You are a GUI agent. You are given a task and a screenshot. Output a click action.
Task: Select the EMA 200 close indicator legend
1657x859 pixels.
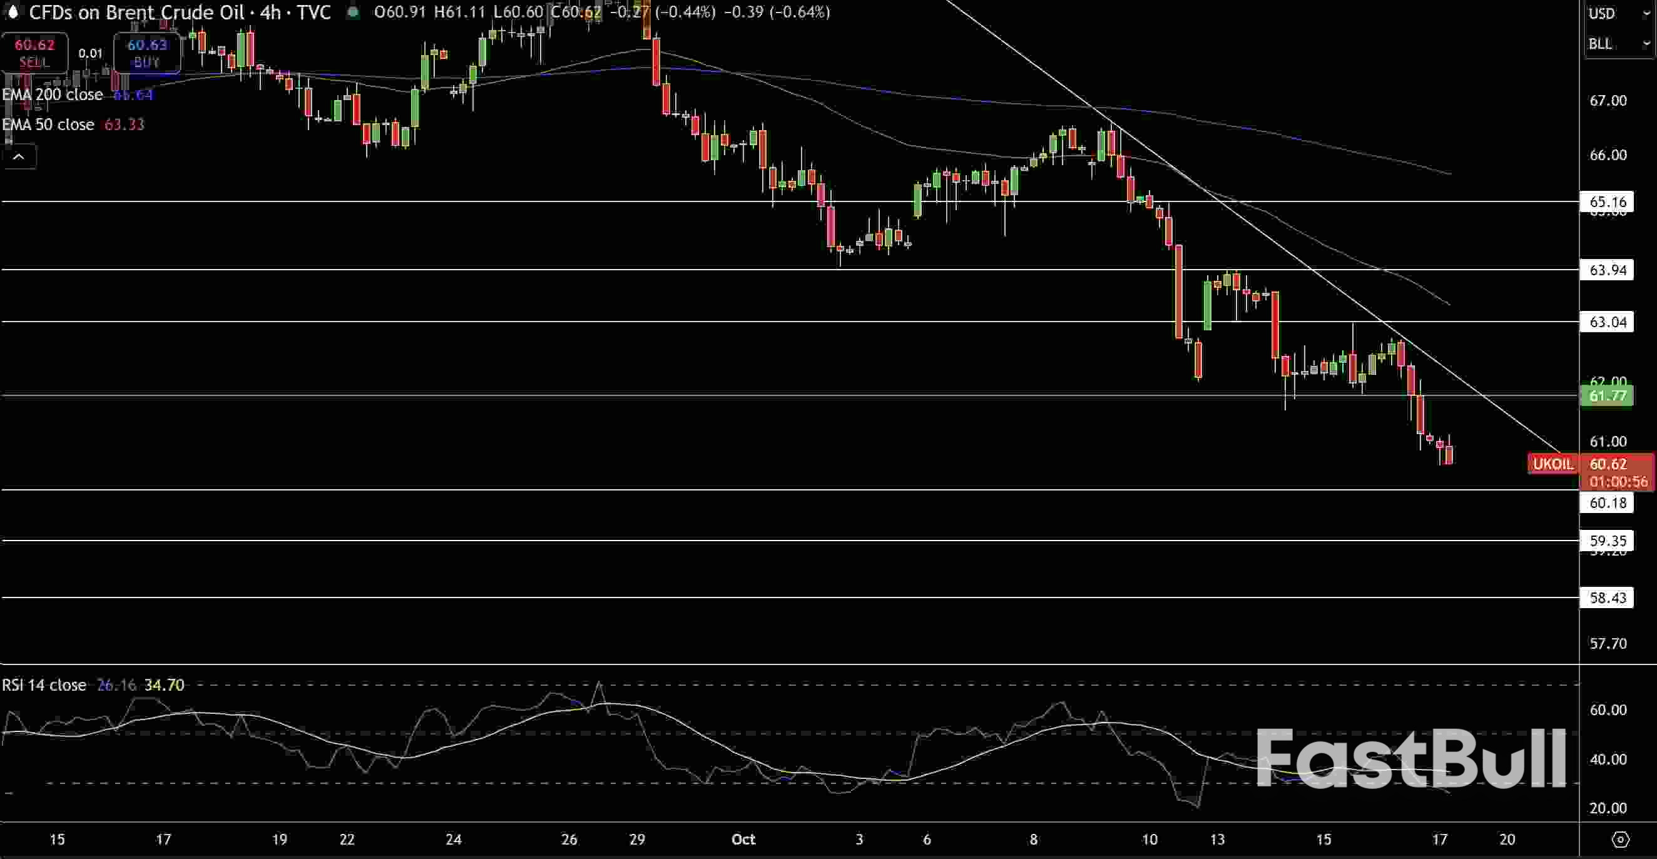pos(53,94)
